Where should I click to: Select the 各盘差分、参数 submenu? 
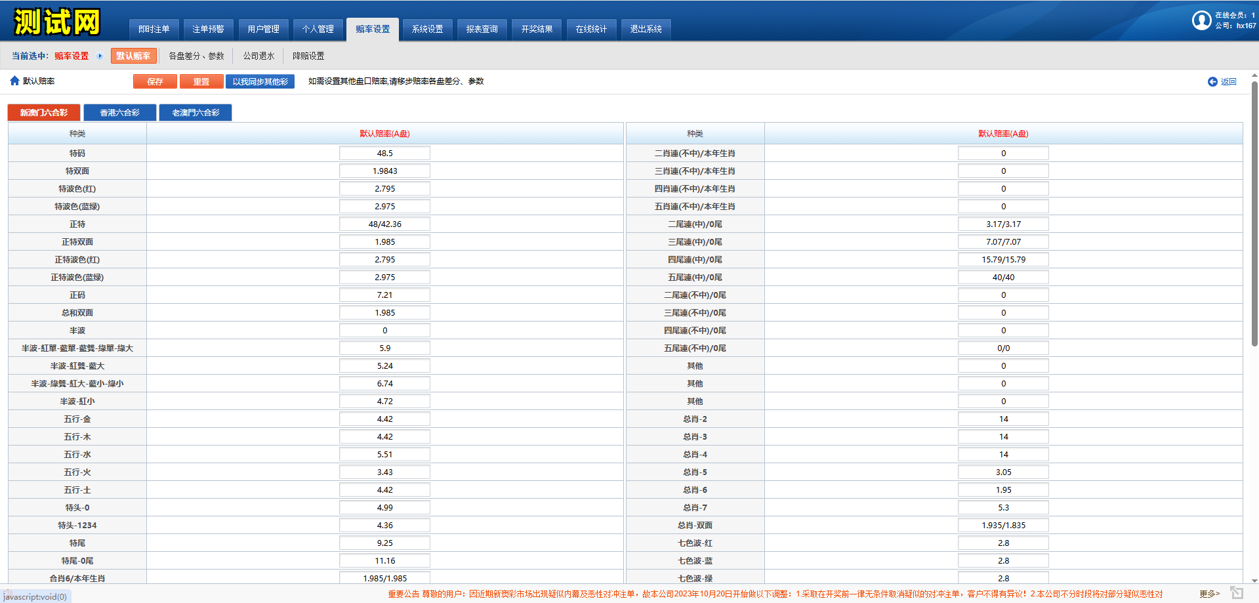coord(196,56)
